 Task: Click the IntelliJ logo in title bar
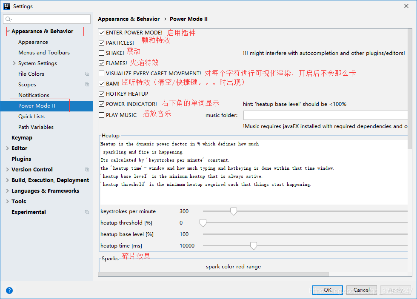7,6
